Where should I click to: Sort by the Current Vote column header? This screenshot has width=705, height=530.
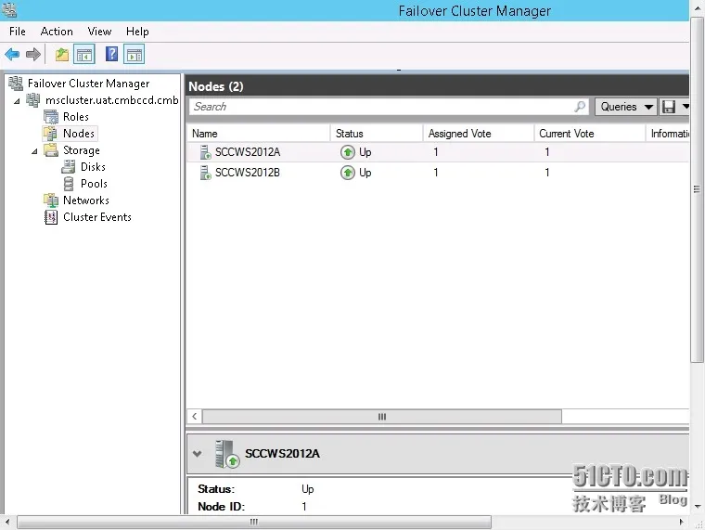tap(589, 134)
